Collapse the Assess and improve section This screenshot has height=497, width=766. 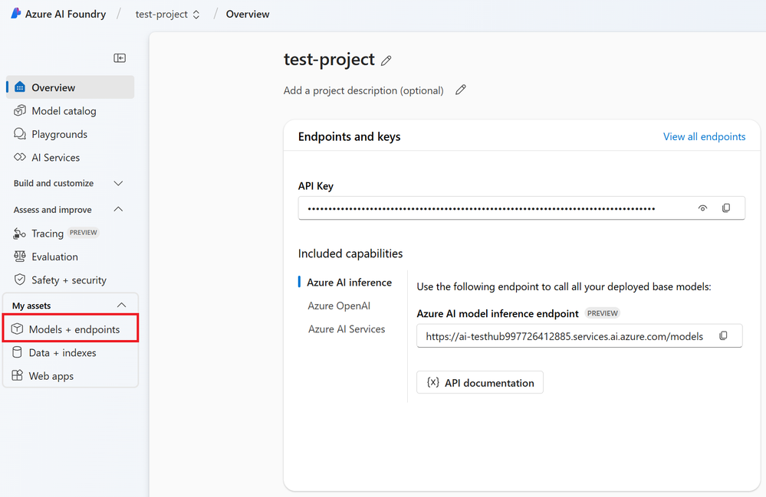tap(118, 210)
